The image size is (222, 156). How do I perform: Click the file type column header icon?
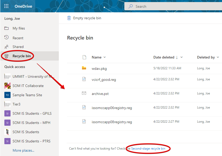click(84, 57)
